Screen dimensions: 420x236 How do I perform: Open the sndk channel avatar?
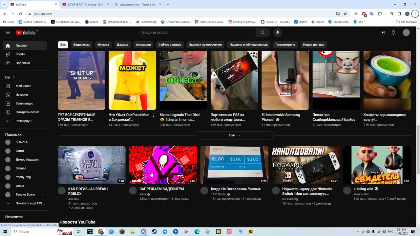(133, 191)
